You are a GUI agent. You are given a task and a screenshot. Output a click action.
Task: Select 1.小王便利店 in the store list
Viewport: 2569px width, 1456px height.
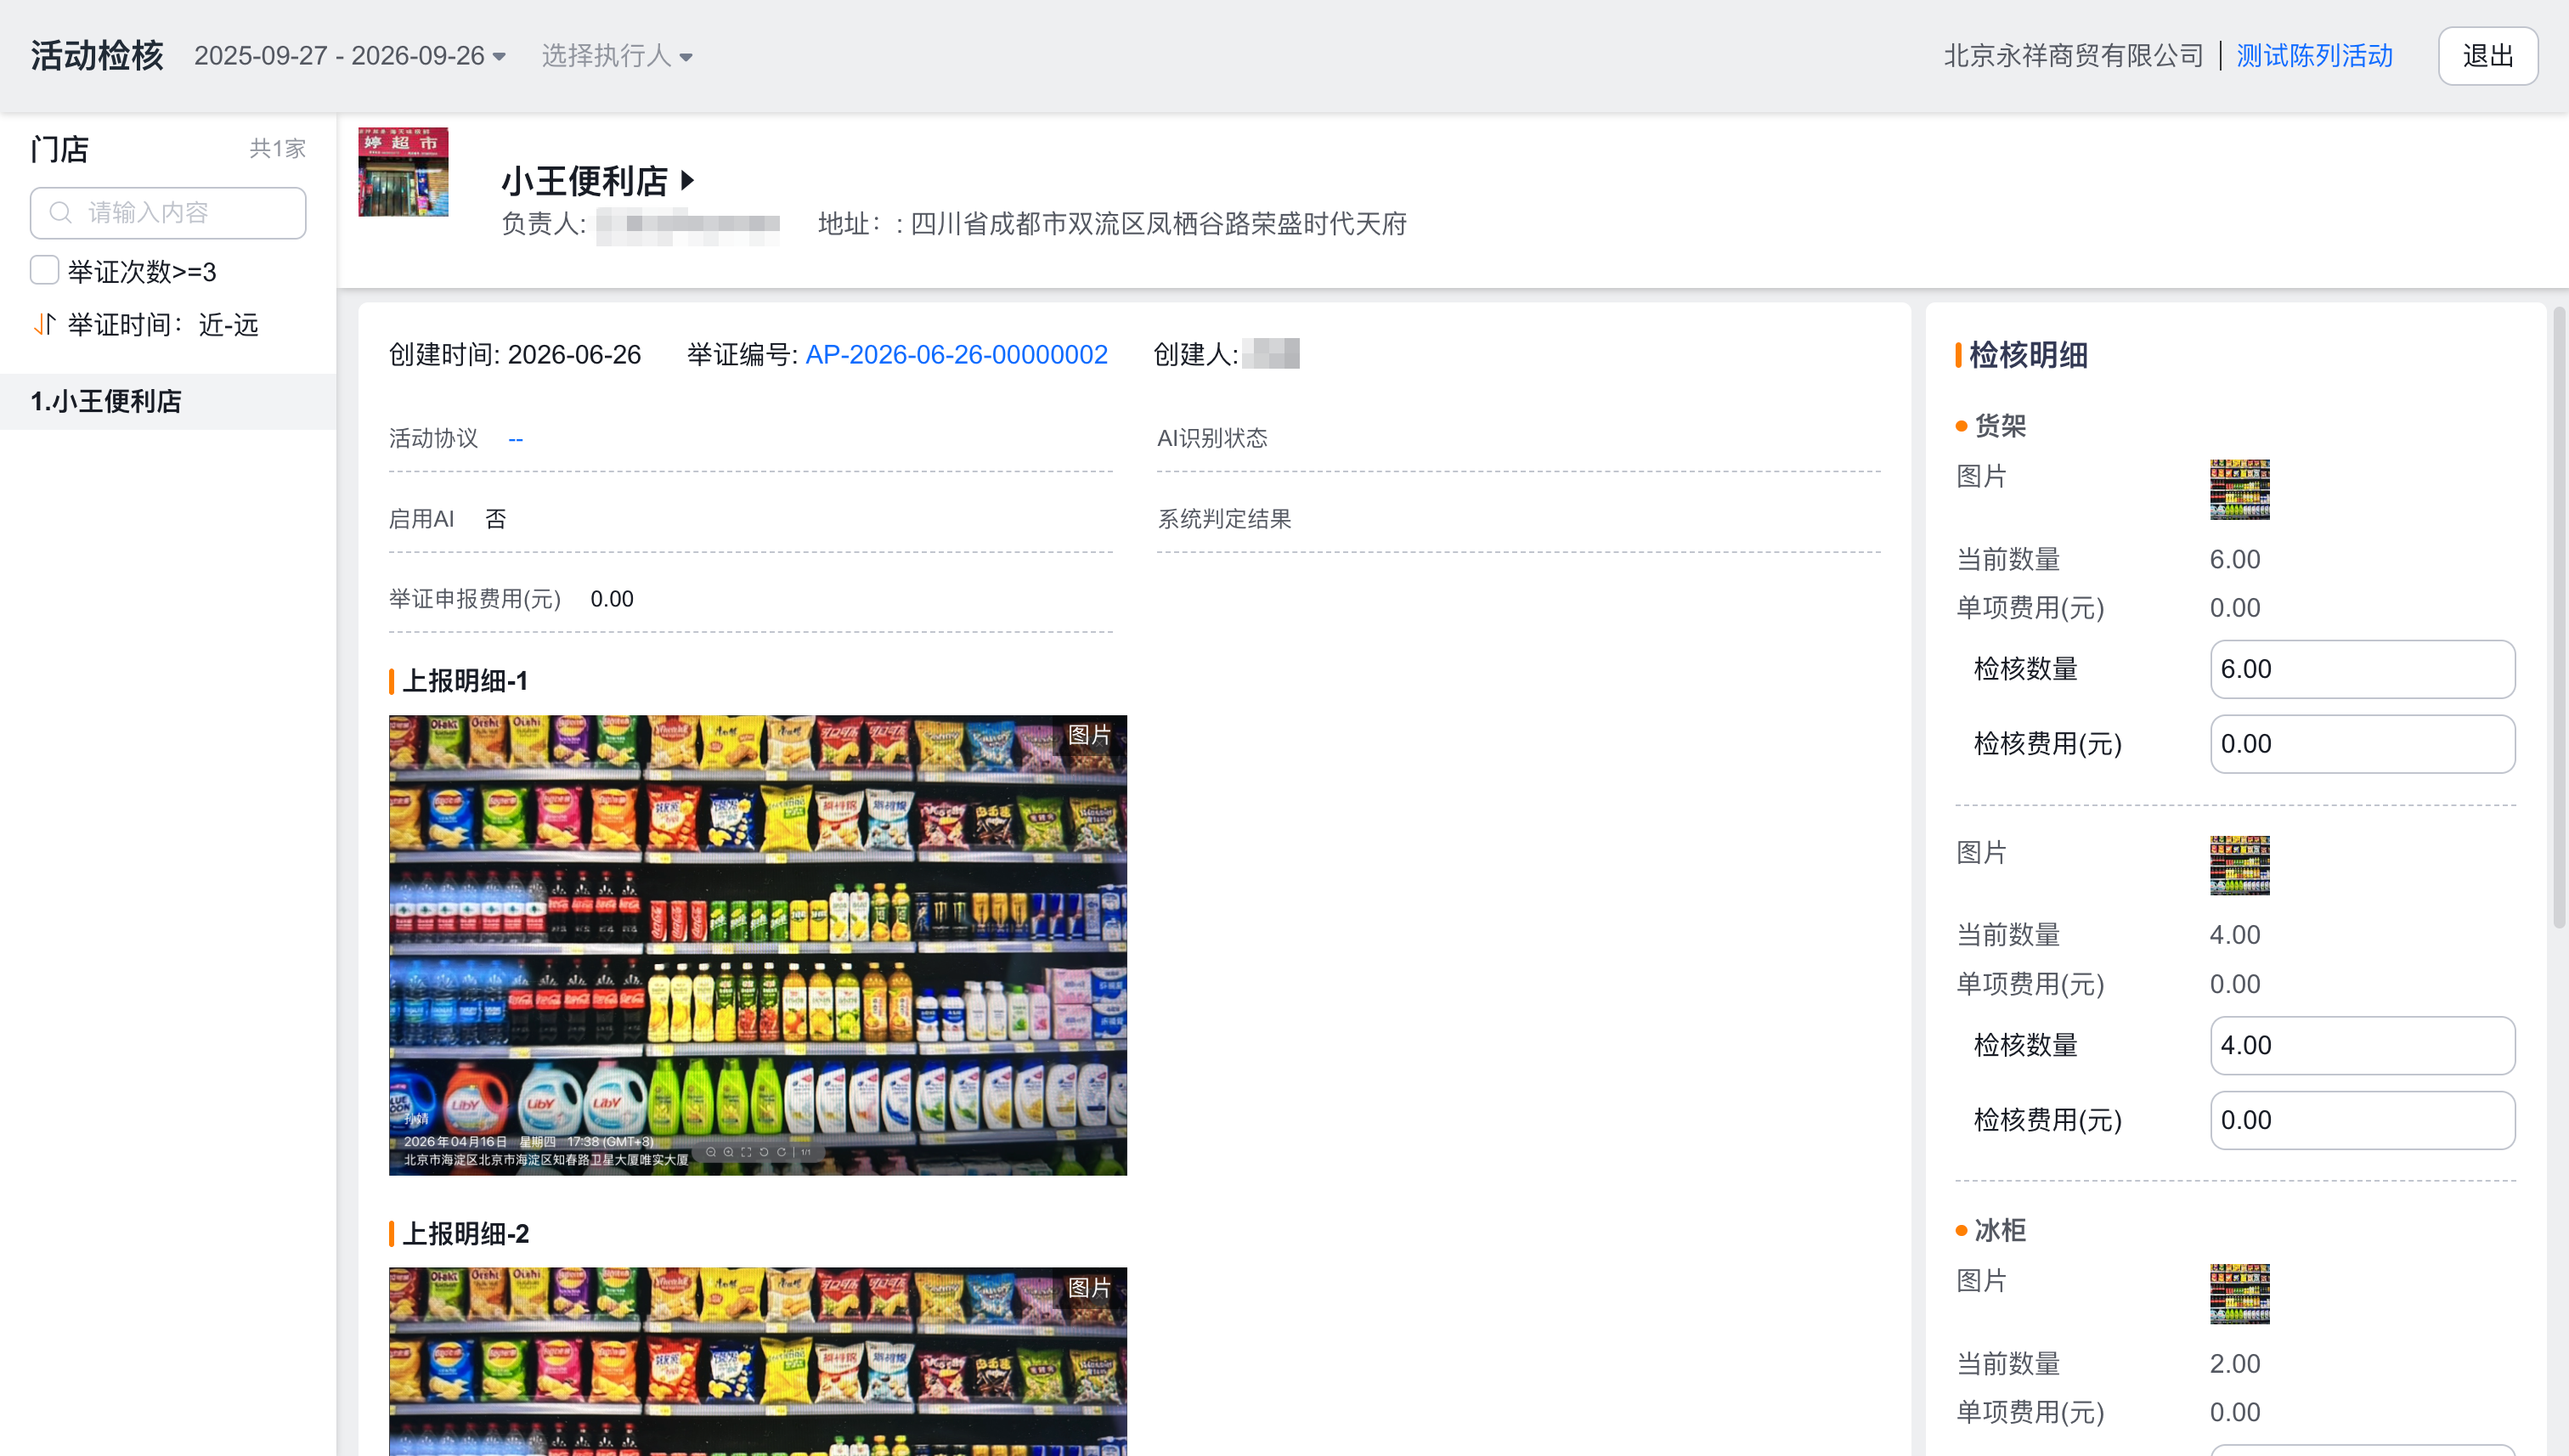point(168,401)
